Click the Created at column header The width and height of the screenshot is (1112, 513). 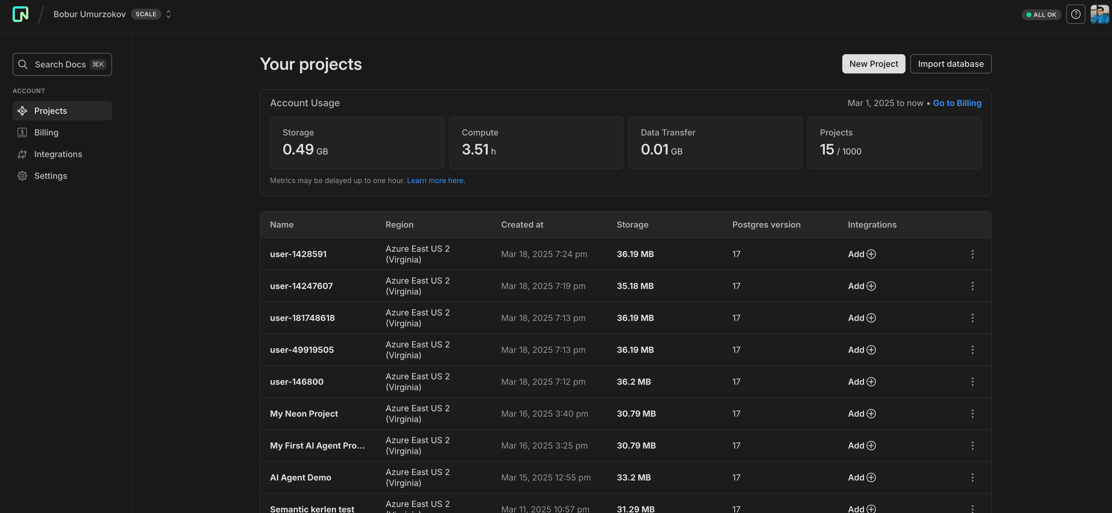tap(522, 225)
